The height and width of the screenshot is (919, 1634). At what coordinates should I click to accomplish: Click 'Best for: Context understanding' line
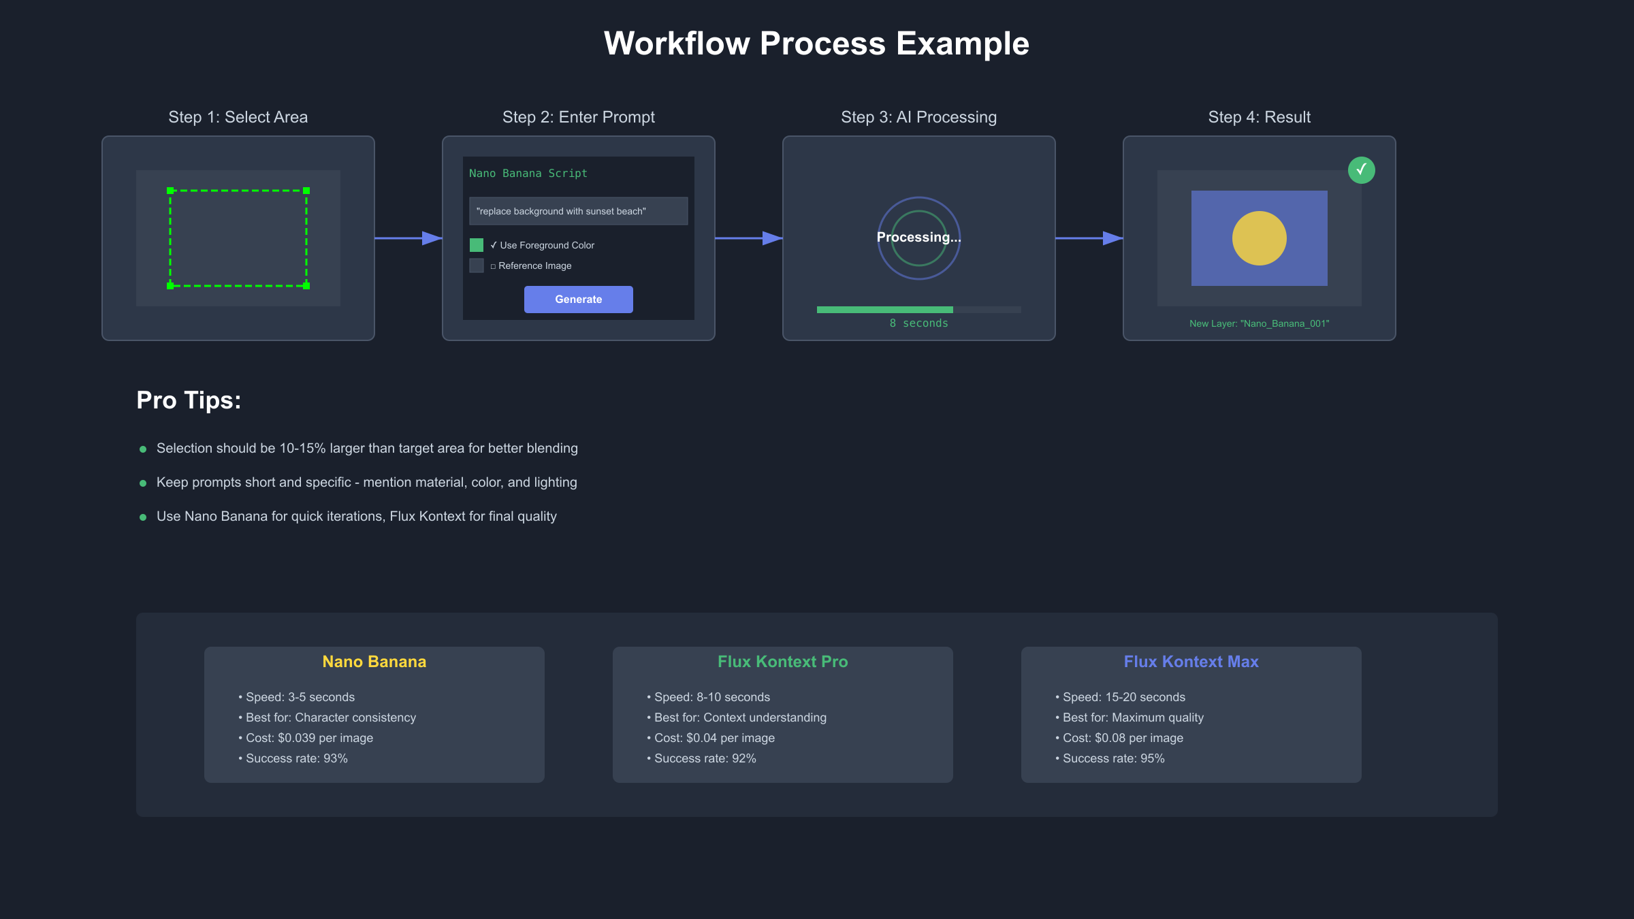click(737, 718)
